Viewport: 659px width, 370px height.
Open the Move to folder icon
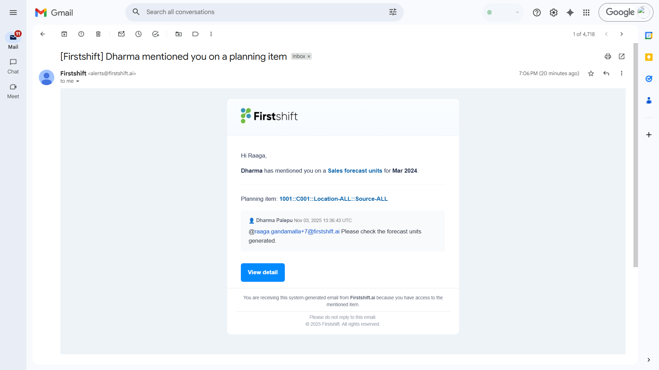point(179,34)
